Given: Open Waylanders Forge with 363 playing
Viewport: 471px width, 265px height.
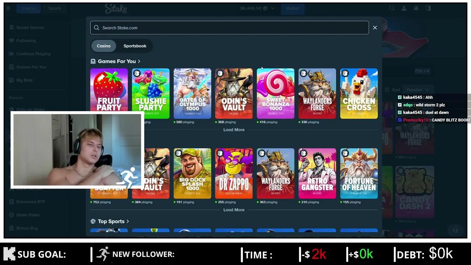Looking at the screenshot, I should point(276,173).
